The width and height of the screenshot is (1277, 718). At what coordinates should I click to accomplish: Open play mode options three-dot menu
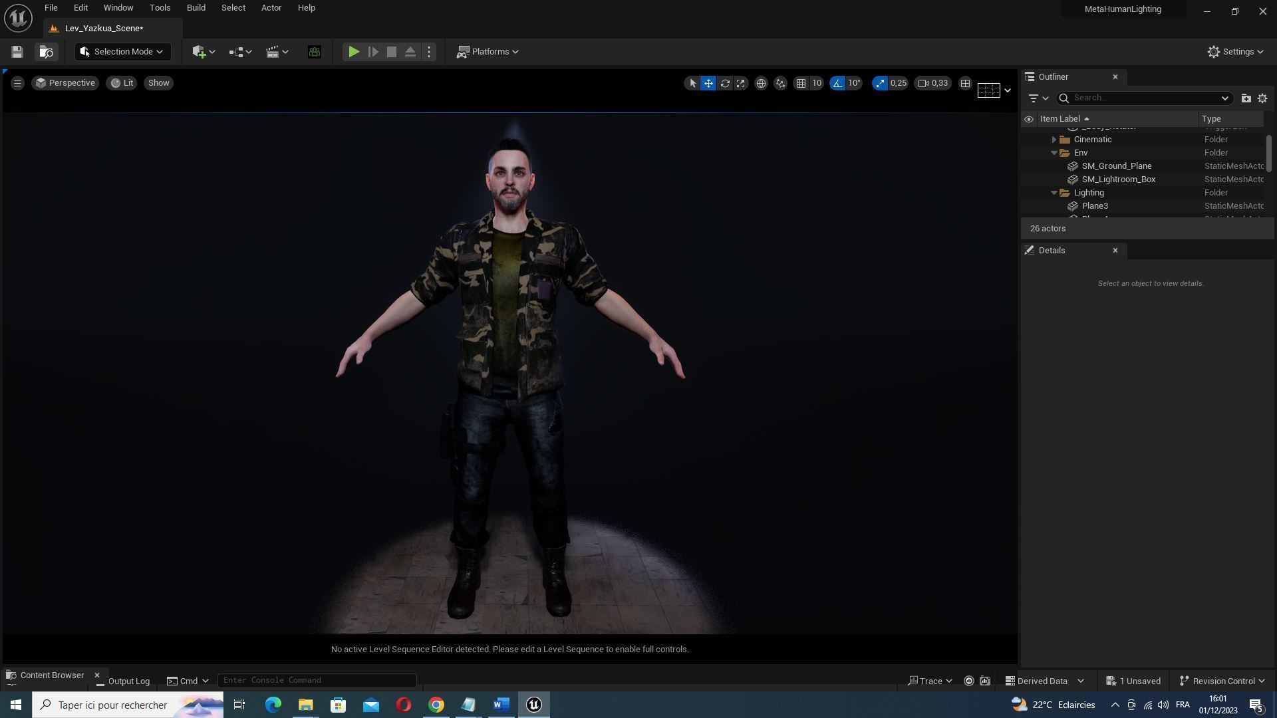pos(429,52)
